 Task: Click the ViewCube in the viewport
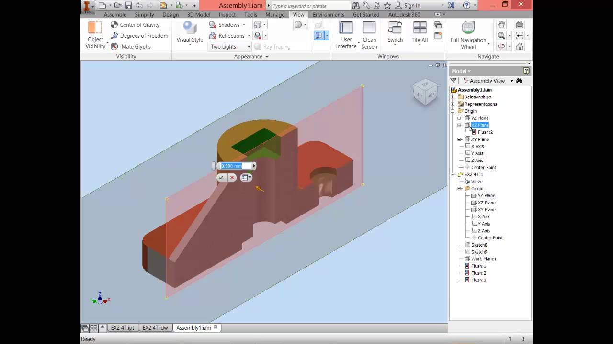click(x=425, y=92)
